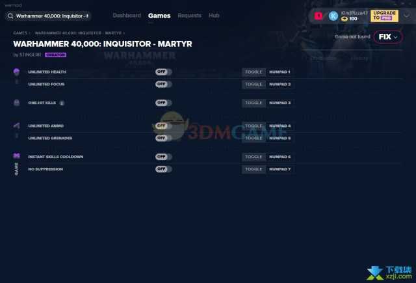Change Numpad 5 hotkey binding
This screenshot has height=283, width=416.
point(280,139)
